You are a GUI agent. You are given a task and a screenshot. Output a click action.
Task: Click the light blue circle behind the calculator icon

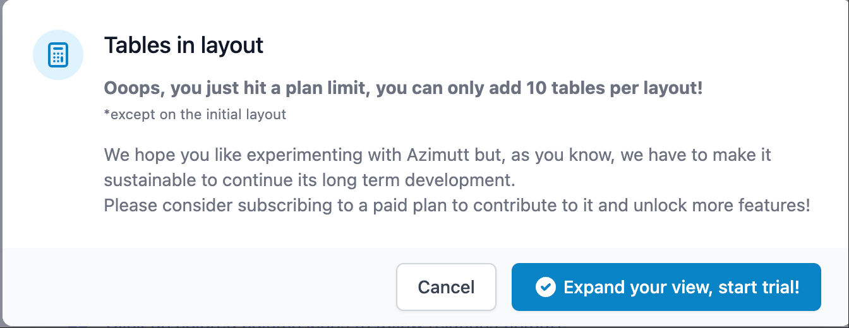point(58,55)
